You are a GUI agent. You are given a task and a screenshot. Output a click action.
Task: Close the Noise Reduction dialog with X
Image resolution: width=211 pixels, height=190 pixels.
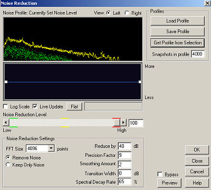pyautogui.click(x=207, y=3)
